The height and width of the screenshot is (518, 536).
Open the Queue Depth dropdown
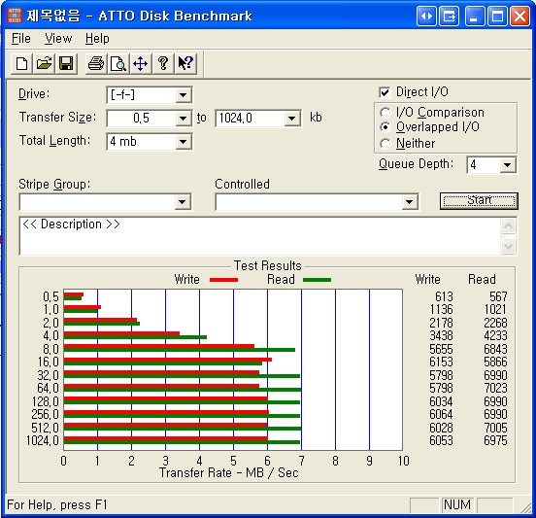507,165
